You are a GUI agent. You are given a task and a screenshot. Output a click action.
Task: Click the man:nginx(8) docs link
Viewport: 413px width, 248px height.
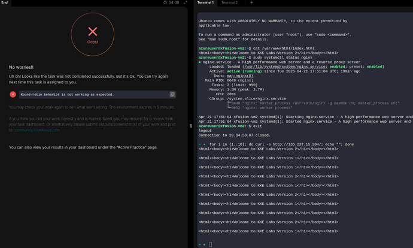tap(240, 76)
